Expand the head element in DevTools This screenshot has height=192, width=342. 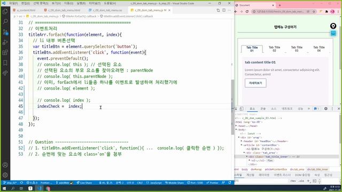pyautogui.click(x=236, y=126)
